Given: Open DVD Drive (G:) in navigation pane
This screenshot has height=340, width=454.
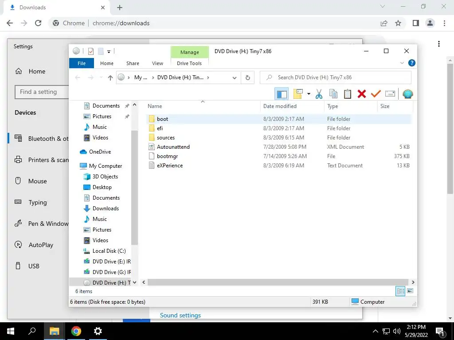Looking at the screenshot, I should pos(111,272).
